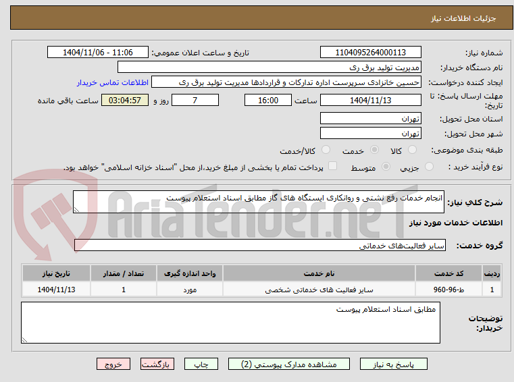This screenshot has width=514, height=382.
Task: Open مشاهده مدارک پیوستی (2) button
Action: [x=289, y=364]
